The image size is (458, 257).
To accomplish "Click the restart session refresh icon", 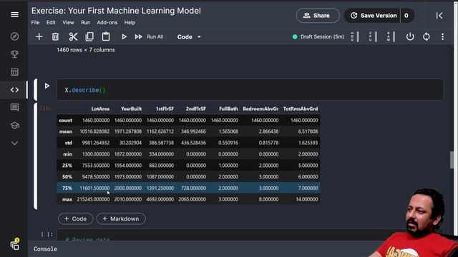I will 427,36.
